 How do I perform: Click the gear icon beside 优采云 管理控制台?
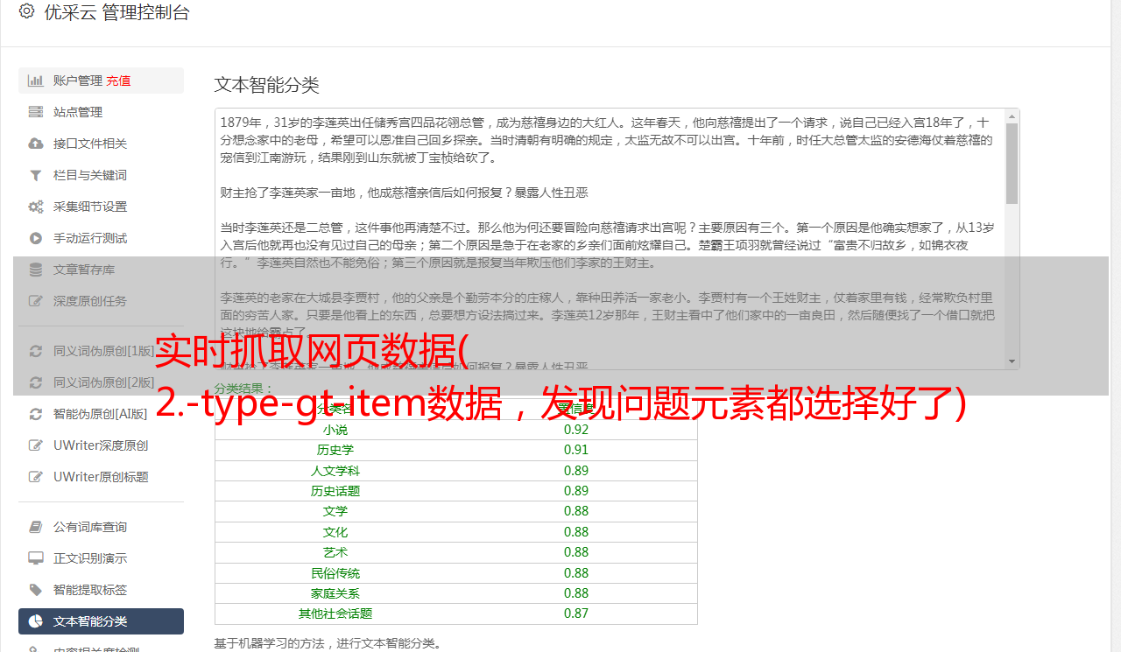[x=26, y=12]
